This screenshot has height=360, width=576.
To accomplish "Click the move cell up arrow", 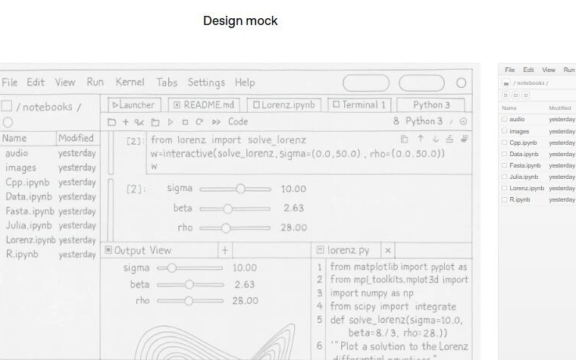I will [x=421, y=139].
